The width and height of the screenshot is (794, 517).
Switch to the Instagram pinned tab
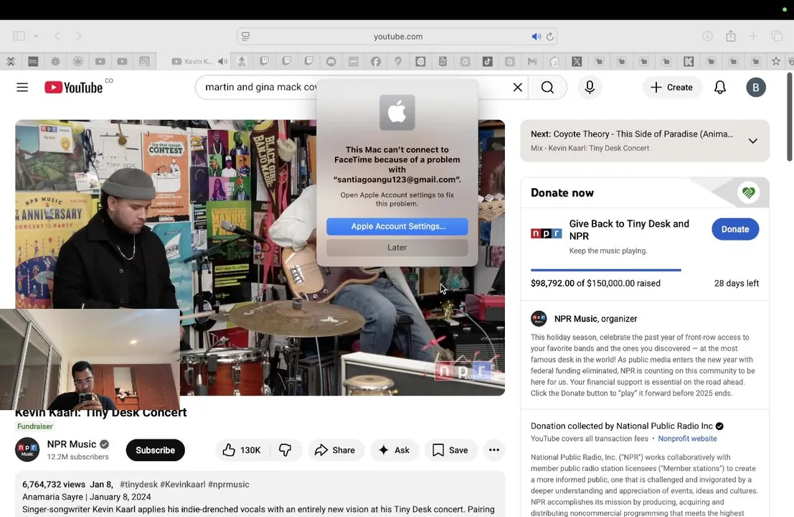(144, 61)
